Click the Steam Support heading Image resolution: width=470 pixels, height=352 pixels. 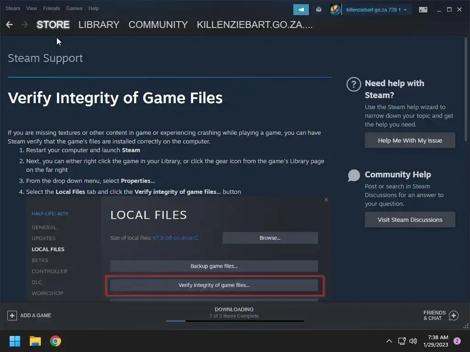point(45,58)
